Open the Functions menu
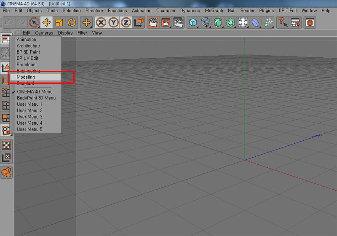Viewport: 337px width, 236px height. (x=118, y=11)
